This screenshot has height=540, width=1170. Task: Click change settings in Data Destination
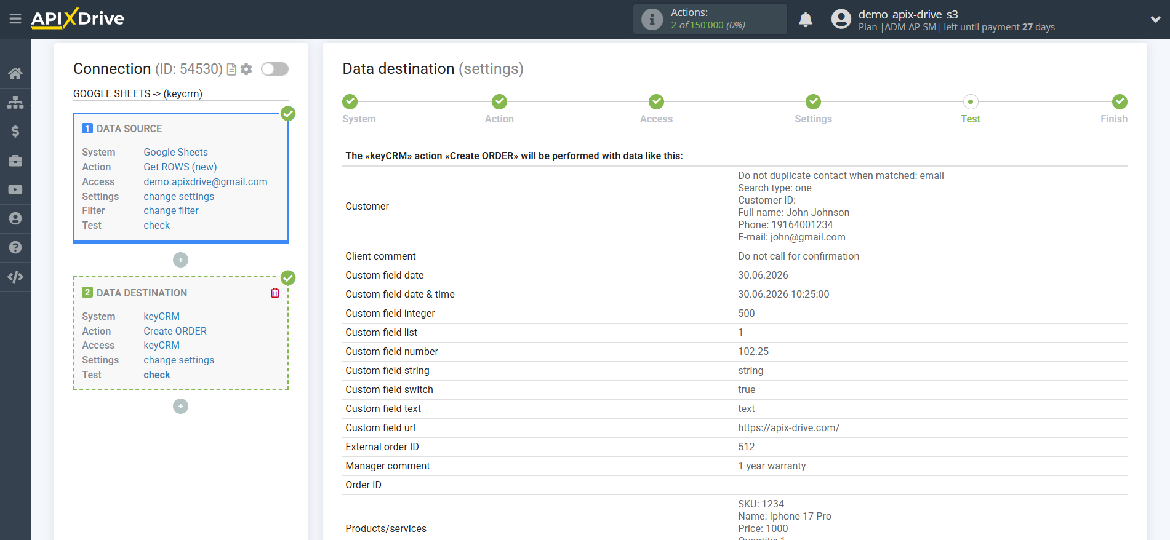[x=178, y=360]
